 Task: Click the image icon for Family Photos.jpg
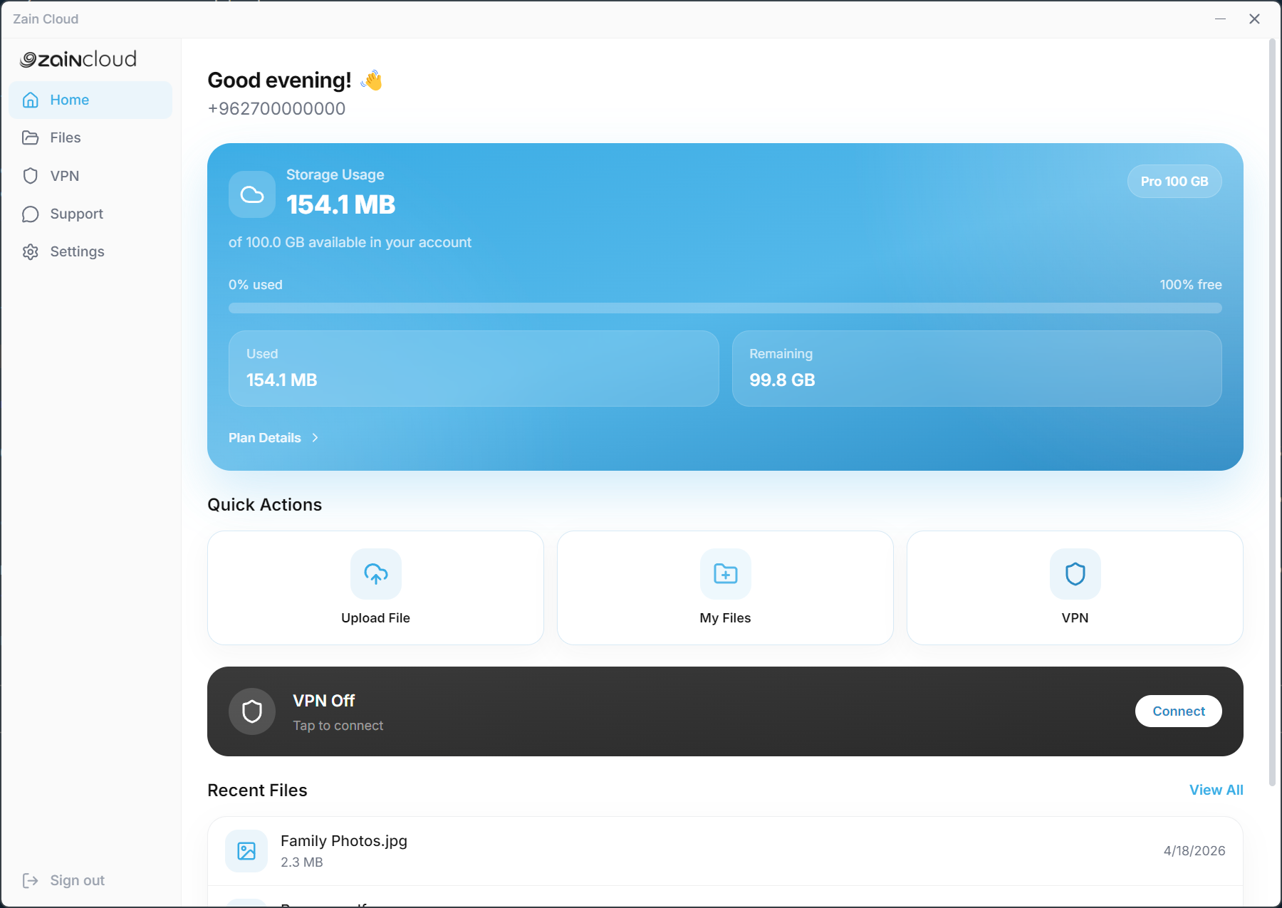[246, 851]
